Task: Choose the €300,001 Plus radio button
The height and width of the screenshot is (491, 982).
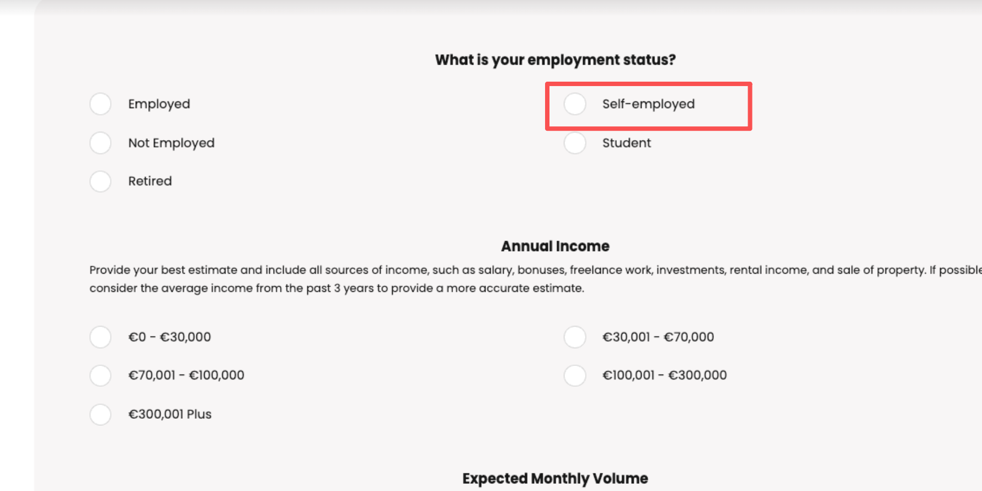Action: [x=100, y=414]
